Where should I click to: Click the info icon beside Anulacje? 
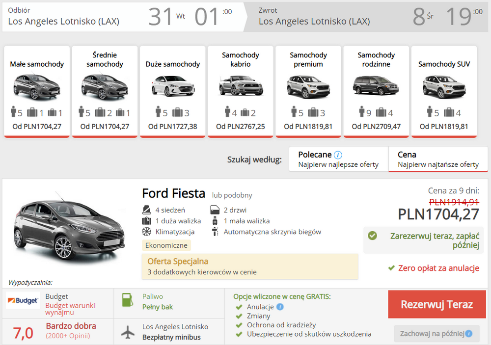tap(279, 306)
